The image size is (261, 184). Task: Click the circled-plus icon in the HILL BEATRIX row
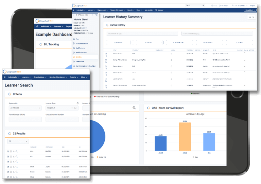[x=11, y=151]
